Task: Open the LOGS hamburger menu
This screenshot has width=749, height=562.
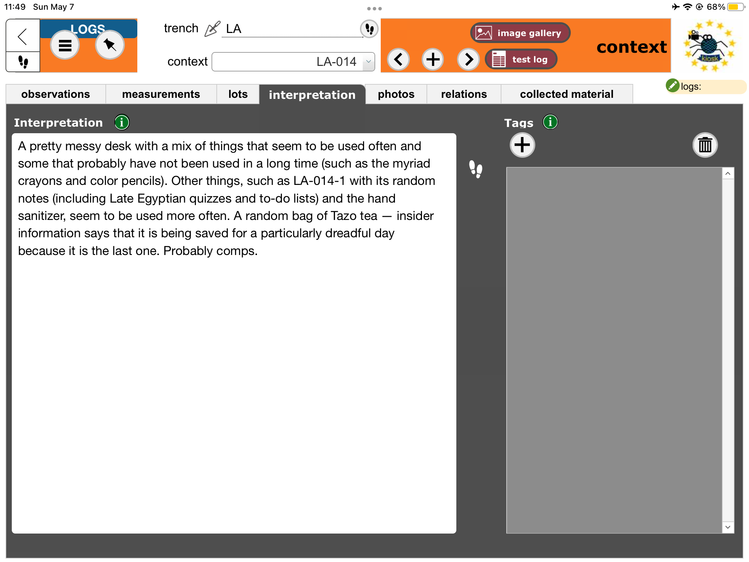Action: pos(64,44)
